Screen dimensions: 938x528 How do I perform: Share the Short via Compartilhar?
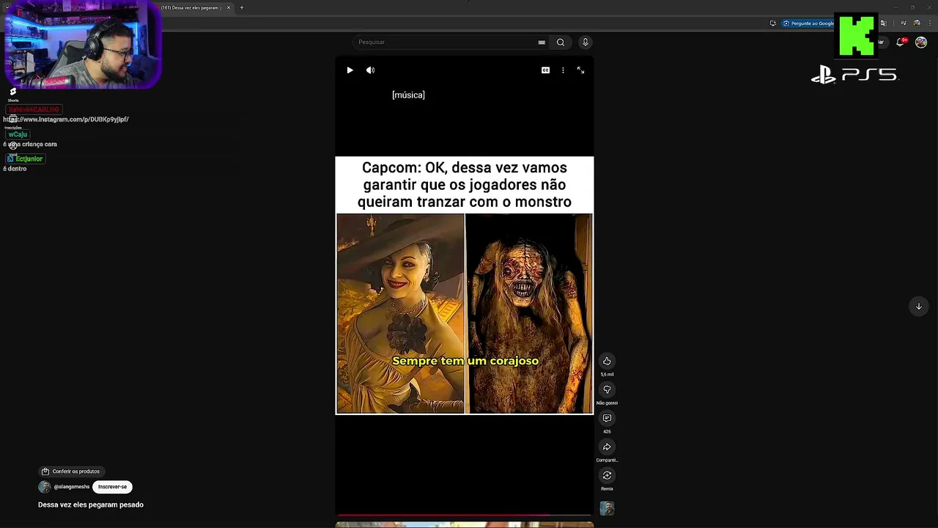pos(607,447)
